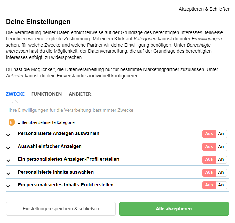Expand Personalisierte Anzeigen auswählen chevron

click(x=8, y=135)
